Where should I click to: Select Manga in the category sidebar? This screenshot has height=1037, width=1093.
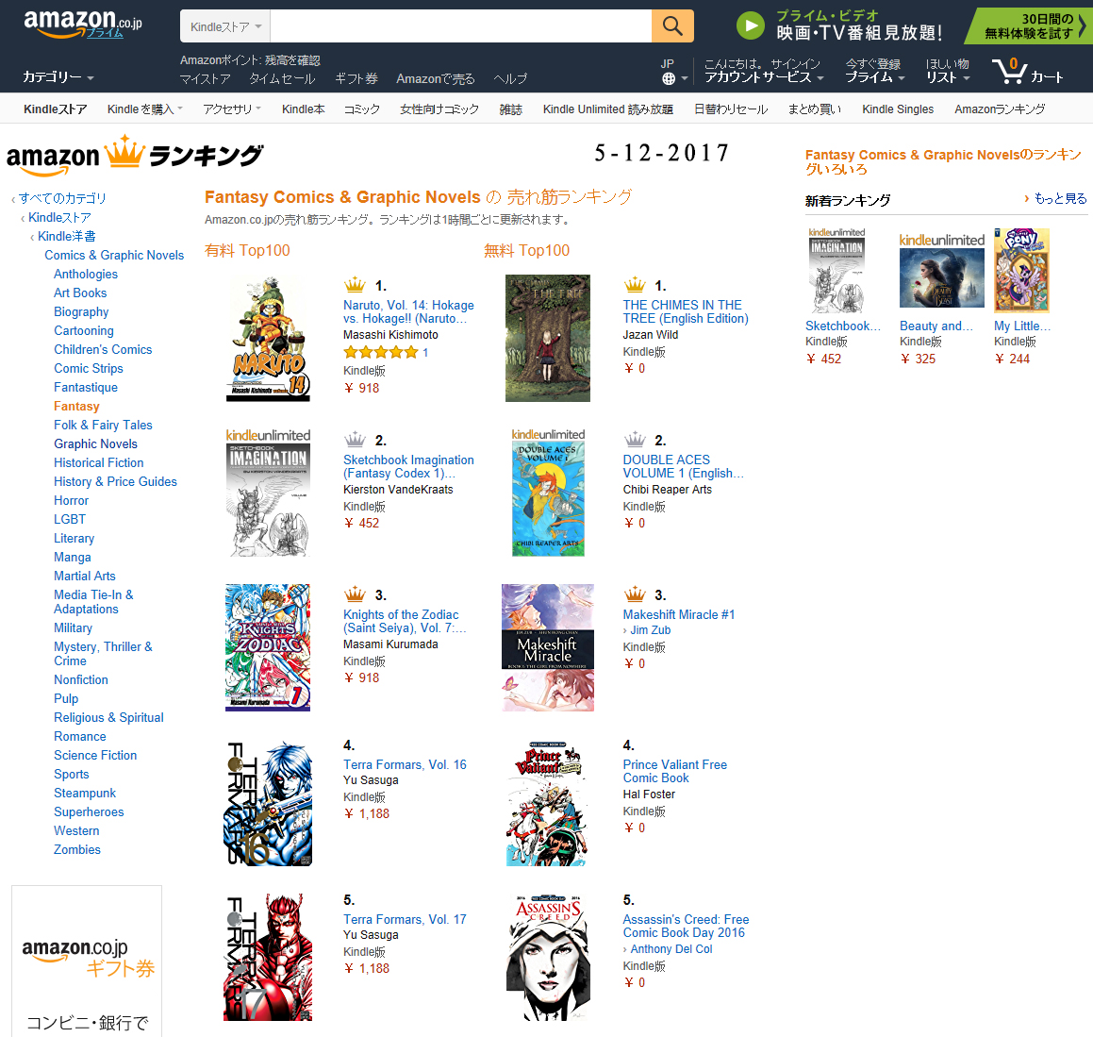tap(73, 558)
